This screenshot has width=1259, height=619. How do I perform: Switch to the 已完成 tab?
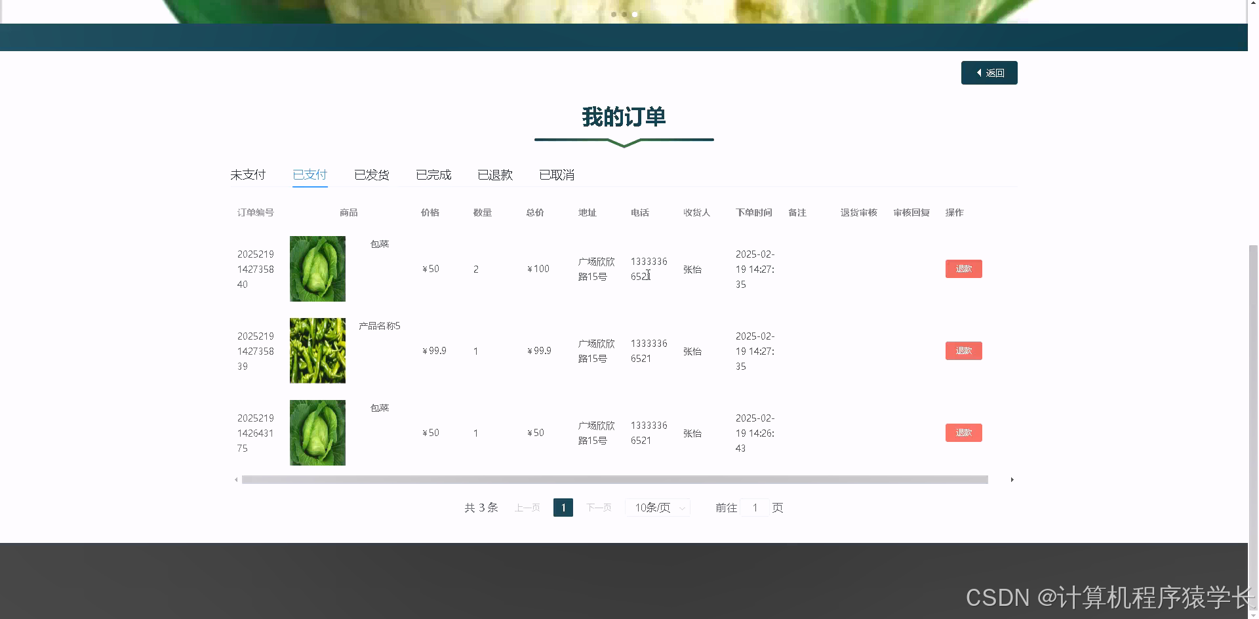pos(433,174)
